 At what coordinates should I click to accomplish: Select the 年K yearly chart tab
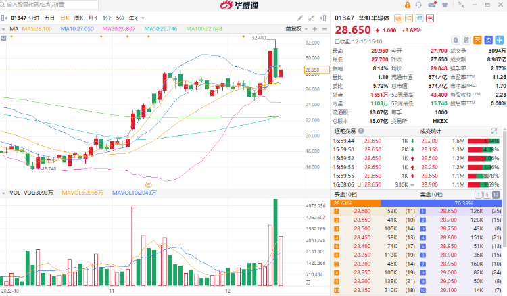click(x=133, y=18)
